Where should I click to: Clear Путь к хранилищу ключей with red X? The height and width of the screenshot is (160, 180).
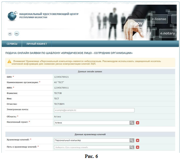[138, 147]
